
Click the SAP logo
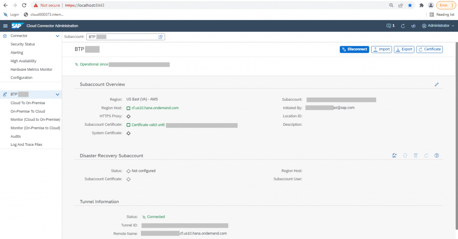click(17, 26)
